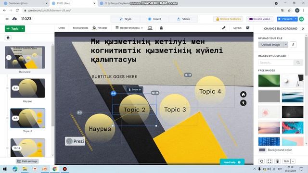
Task: Select the plain gray free image
Action: (269, 96)
